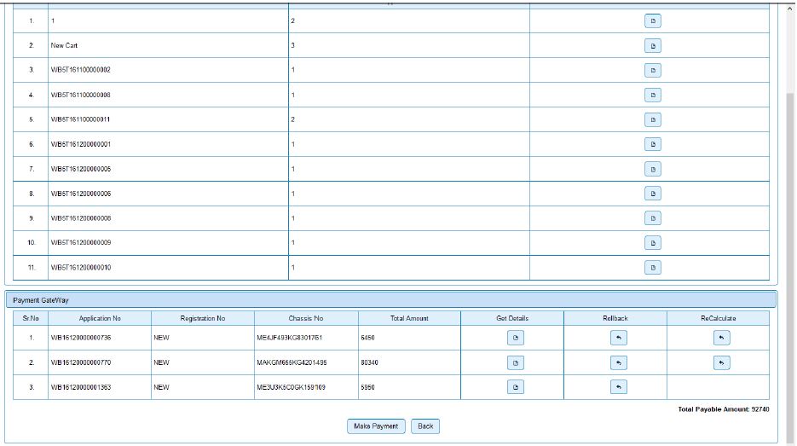Select count value 3 in New Cart row
Image resolution: width=797 pixels, height=446 pixels.
292,45
